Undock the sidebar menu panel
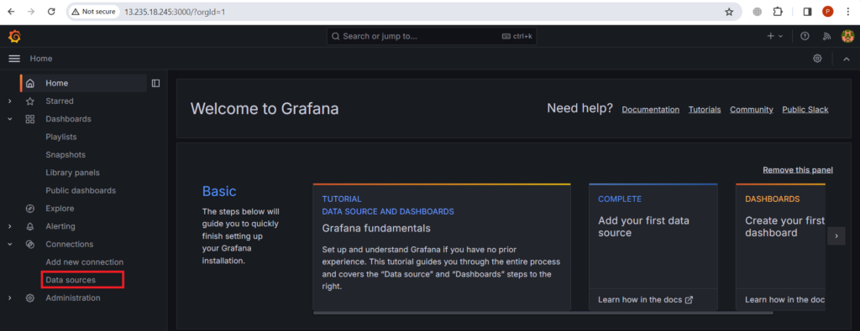Image resolution: width=860 pixels, height=331 pixels. (x=155, y=83)
